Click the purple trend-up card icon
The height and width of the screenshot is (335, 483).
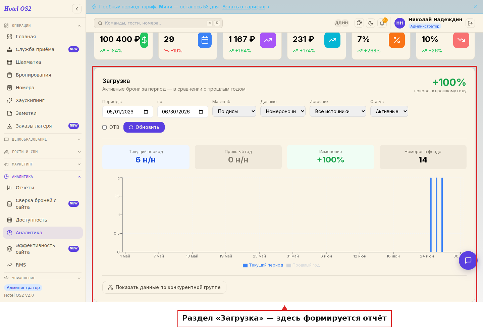pos(268,40)
